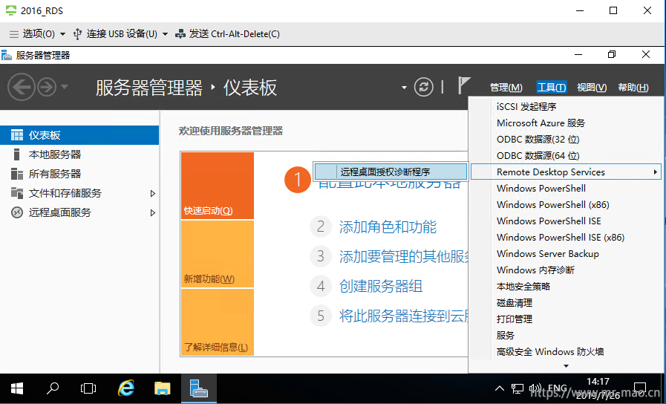Choose 远程桌面授权诊断程序 from the submenu

pos(391,172)
